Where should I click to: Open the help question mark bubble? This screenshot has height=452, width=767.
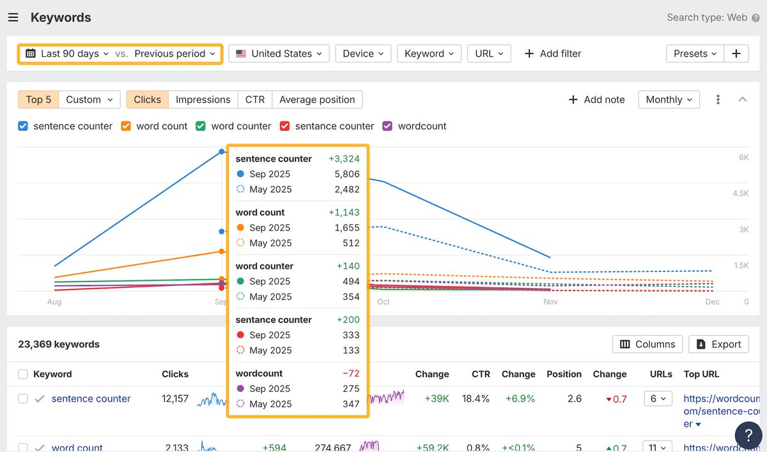click(748, 435)
